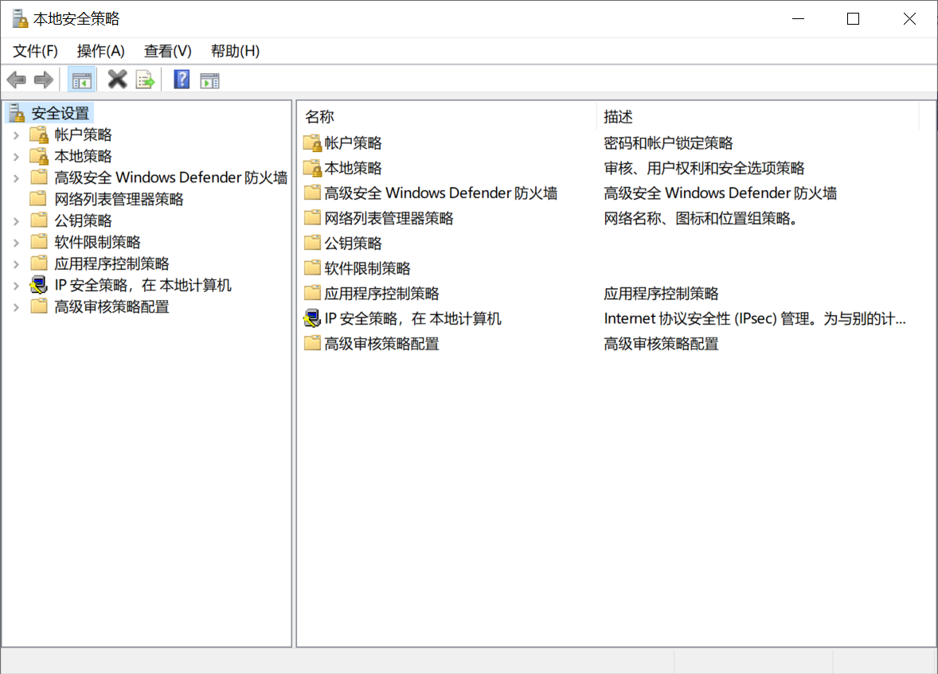Select IP 安全策略，在 本地计算机 list name
938x674 pixels.
click(412, 319)
